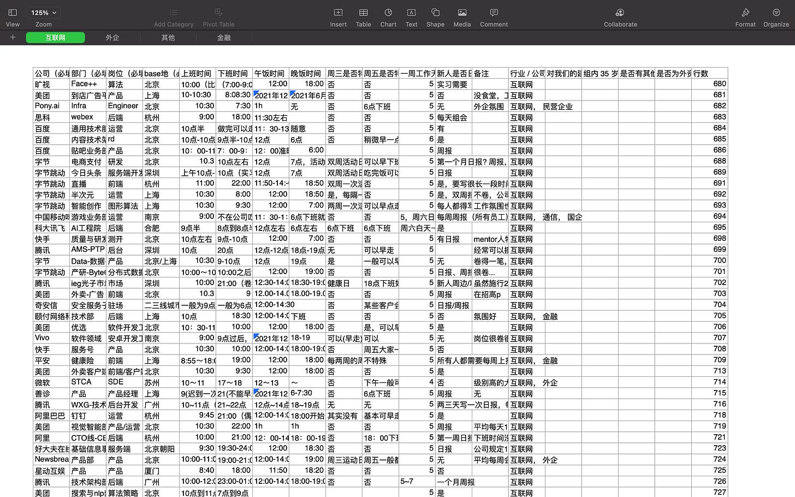The width and height of the screenshot is (795, 497).
Task: Select the webex department cell
Action: coord(88,117)
